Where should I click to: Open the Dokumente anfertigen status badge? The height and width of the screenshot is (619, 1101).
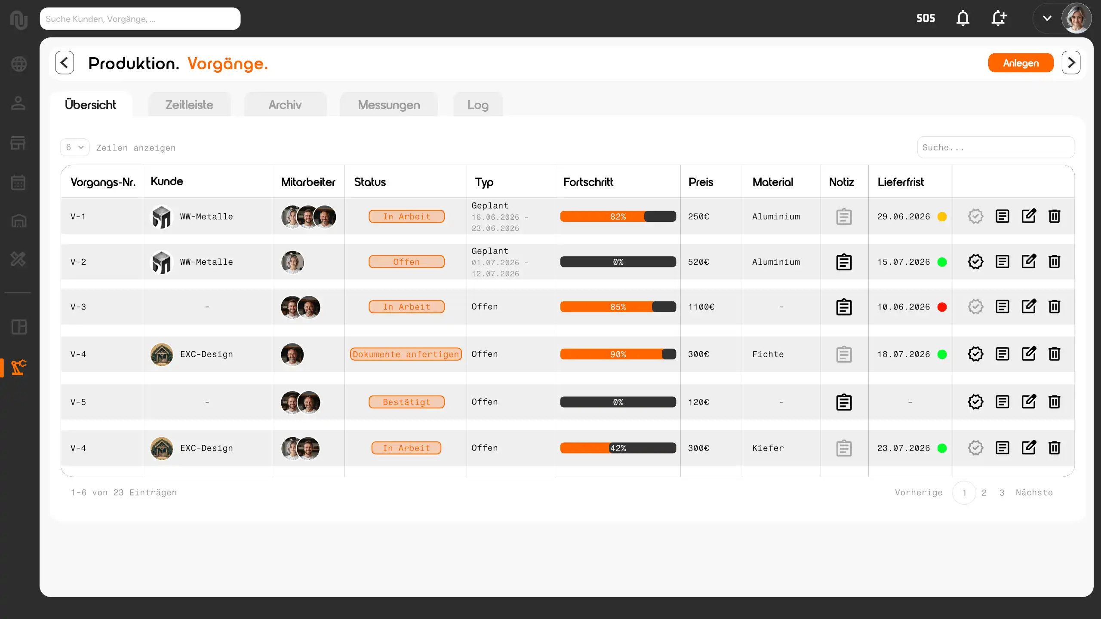(x=406, y=354)
